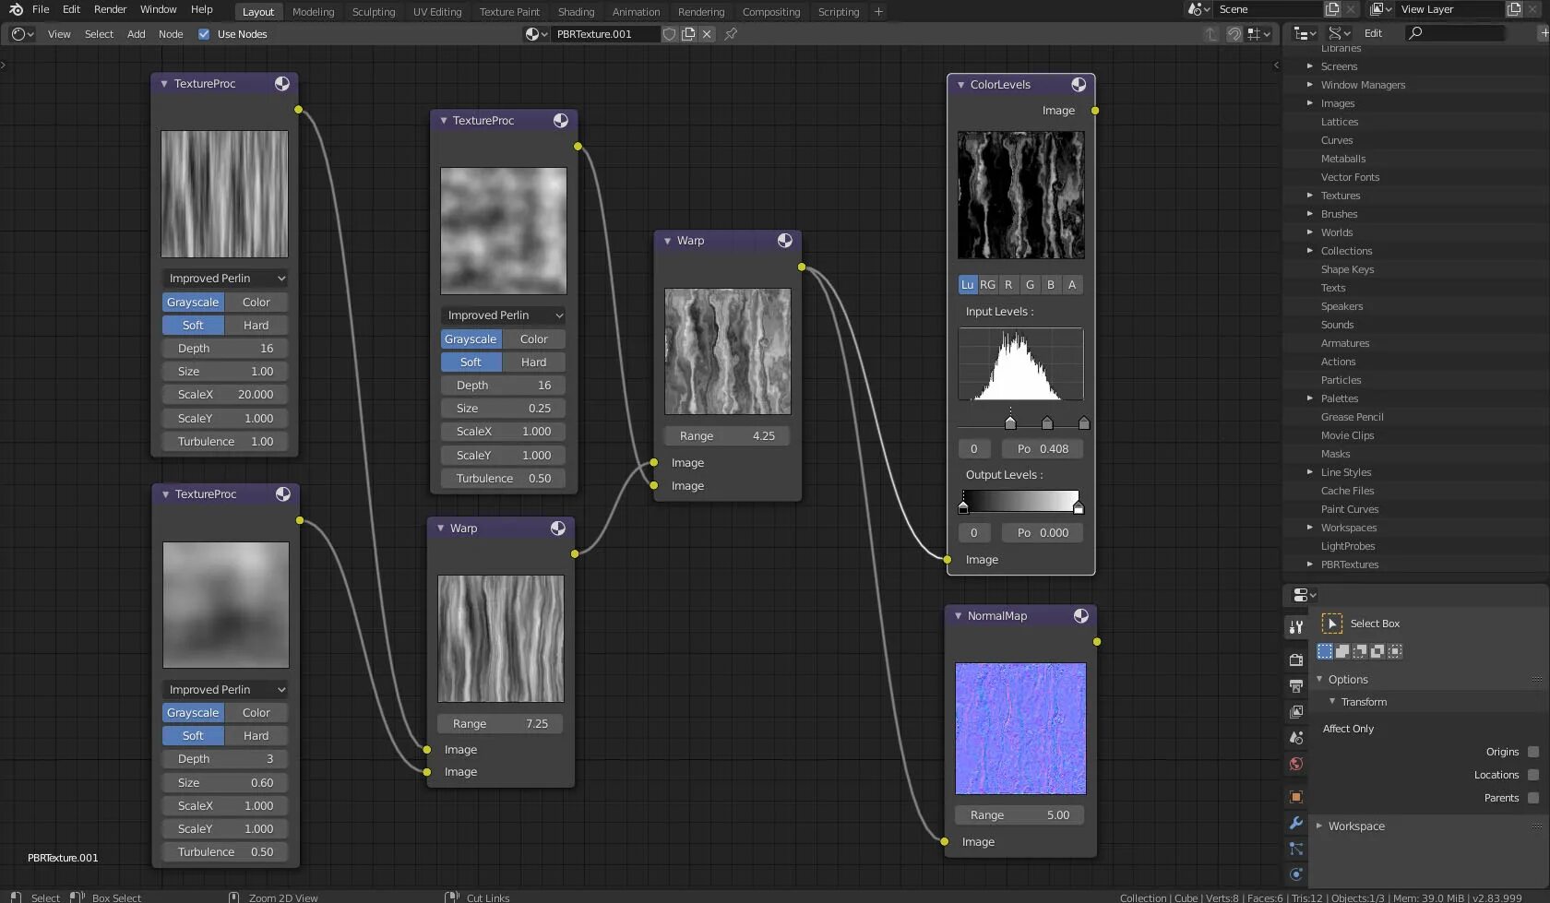Screen dimensions: 1550x903
Task: Open the World properties tab
Action: pyautogui.click(x=1296, y=764)
